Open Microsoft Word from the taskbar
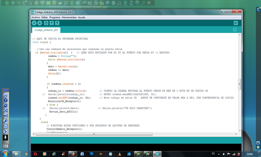The height and width of the screenshot is (157, 261). tap(82, 154)
